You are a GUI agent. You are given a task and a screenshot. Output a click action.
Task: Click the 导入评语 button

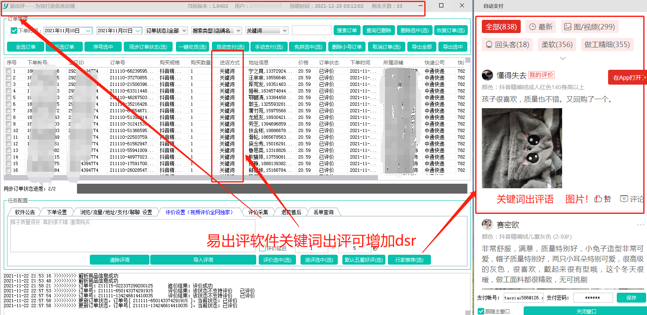click(203, 260)
